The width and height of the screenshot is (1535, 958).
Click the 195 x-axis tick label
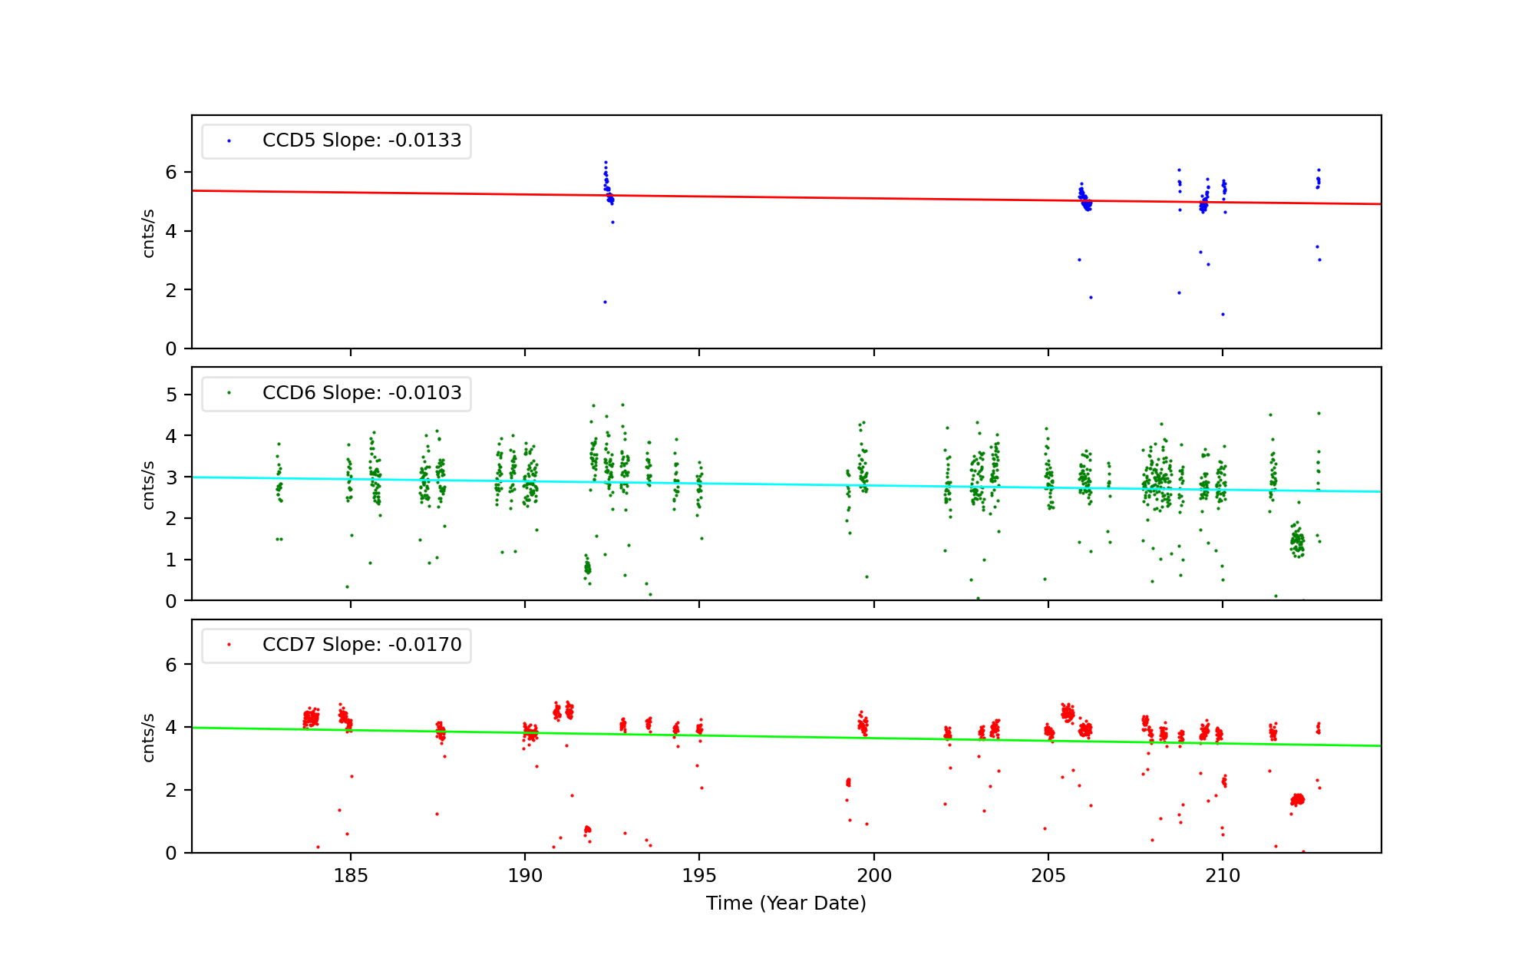[x=699, y=876]
